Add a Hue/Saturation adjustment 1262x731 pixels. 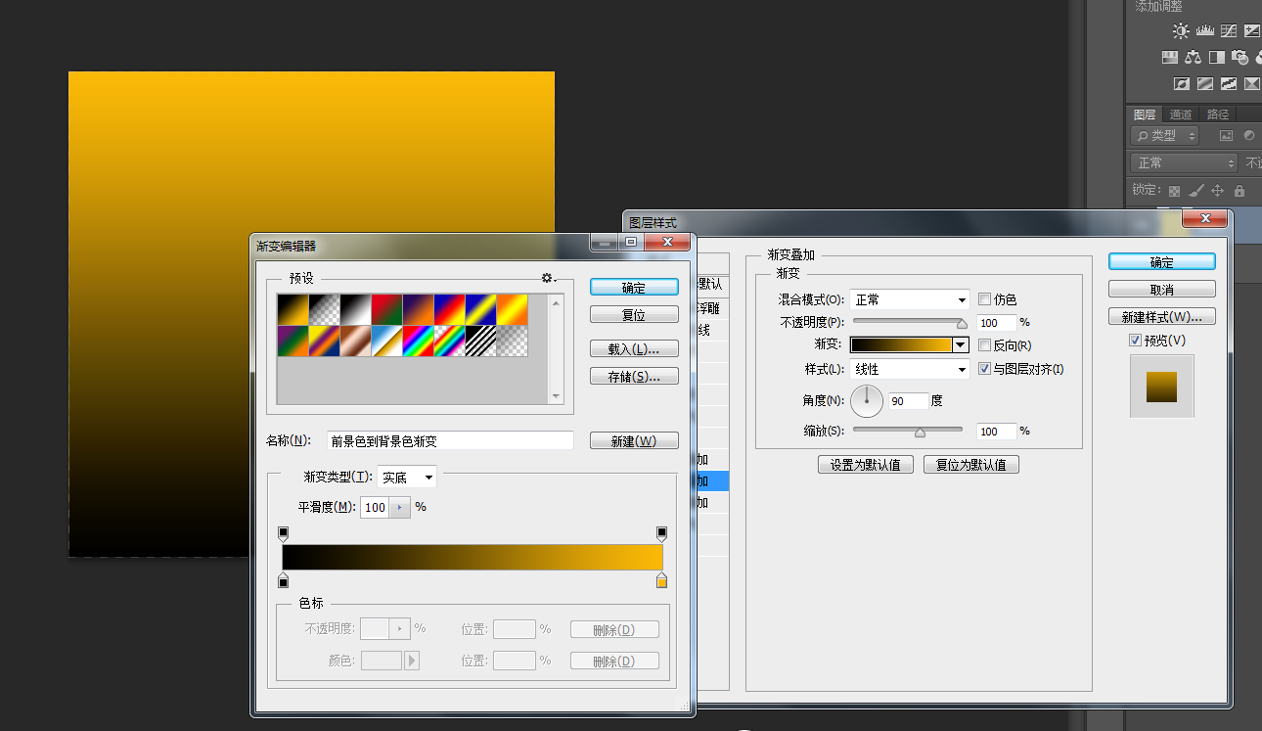[x=1170, y=57]
